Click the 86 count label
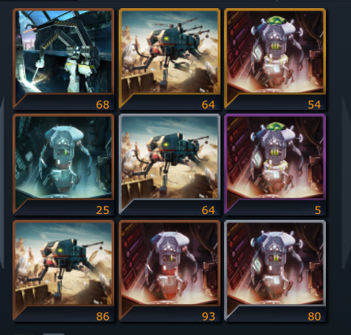Viewport: 351px width, 335px height. tap(102, 317)
